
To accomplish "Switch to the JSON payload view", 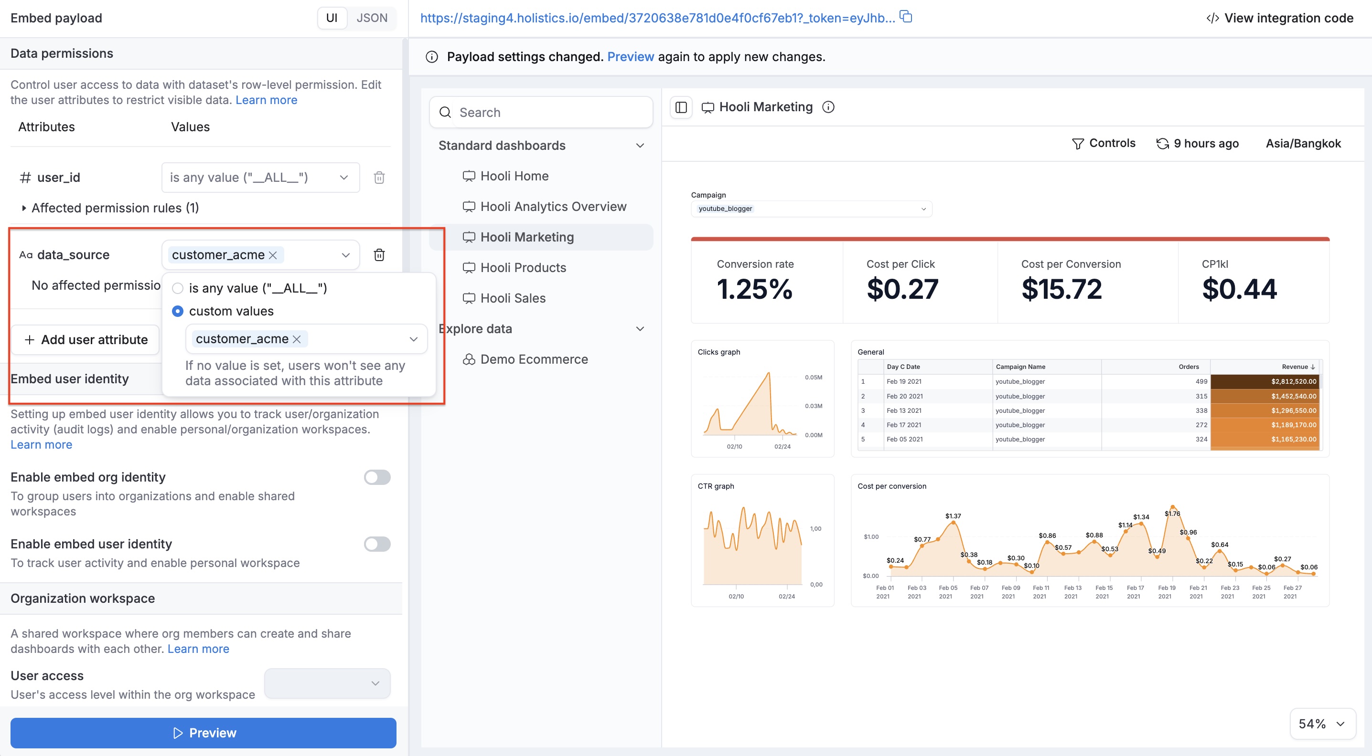I will [x=372, y=18].
